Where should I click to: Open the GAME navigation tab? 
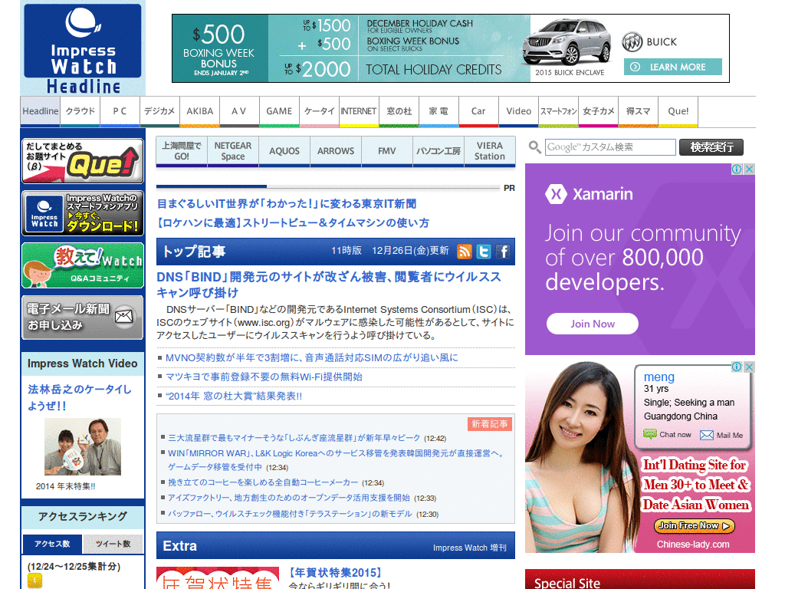[x=279, y=112]
